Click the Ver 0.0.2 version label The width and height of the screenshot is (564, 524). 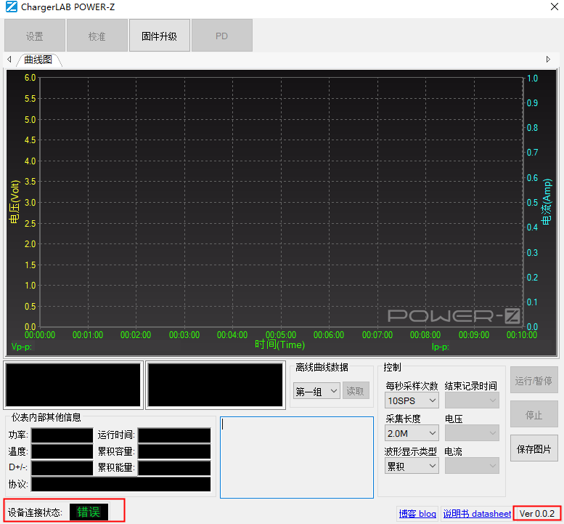[537, 513]
